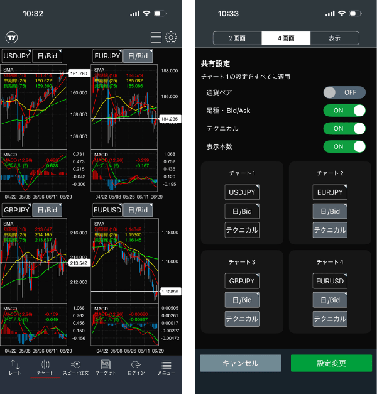Disable the 足種・Bid/Ask sharing switch

[x=344, y=111]
